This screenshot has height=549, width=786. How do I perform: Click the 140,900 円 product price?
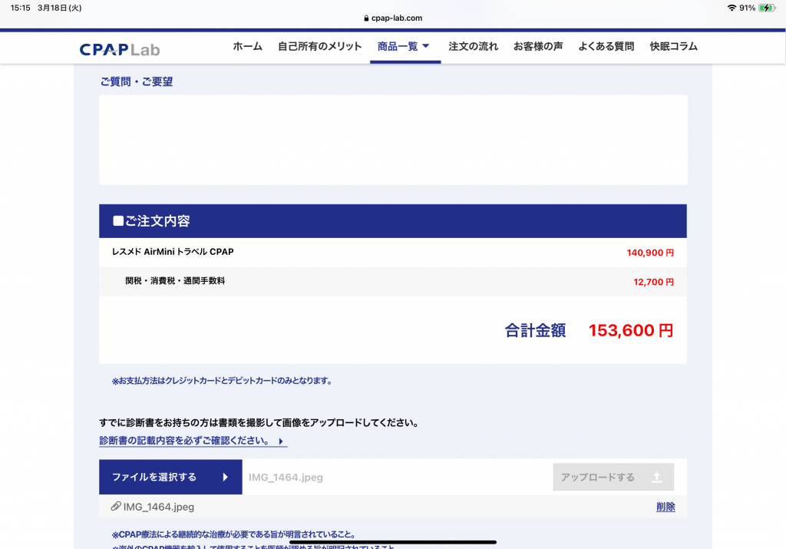650,253
